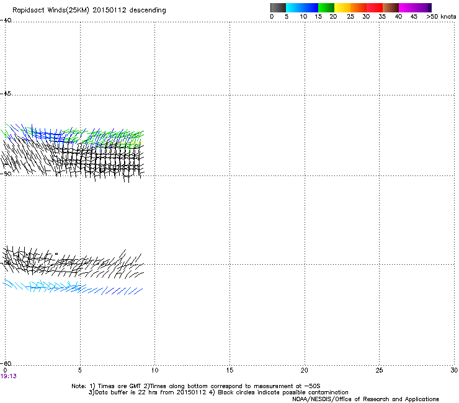Click the orange 25-30 knots color segment
This screenshot has height=403, width=459.
359,7
